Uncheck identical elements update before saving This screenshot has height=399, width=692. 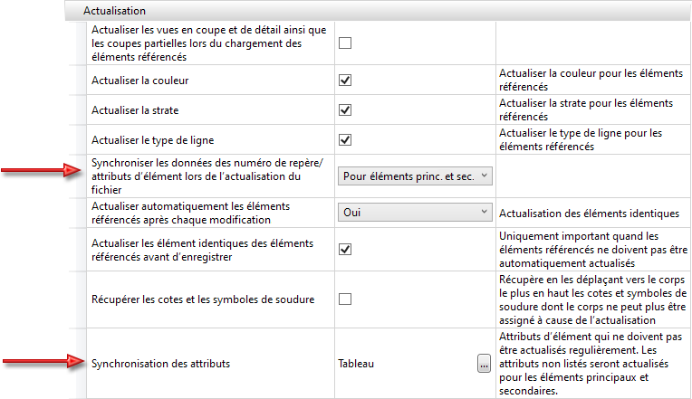click(345, 249)
